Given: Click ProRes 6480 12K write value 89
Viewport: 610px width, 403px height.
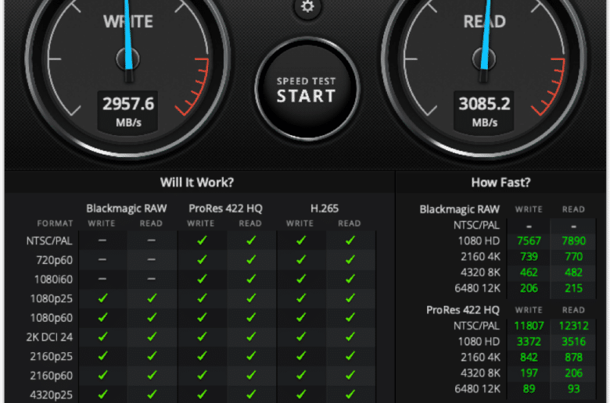Looking at the screenshot, I should coord(529,389).
